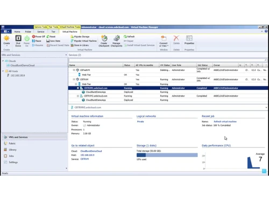The image size is (269, 201).
Task: Select CloudBurstDemoApp under CBTRVM2.anbcloud.com
Action: pos(168,100)
